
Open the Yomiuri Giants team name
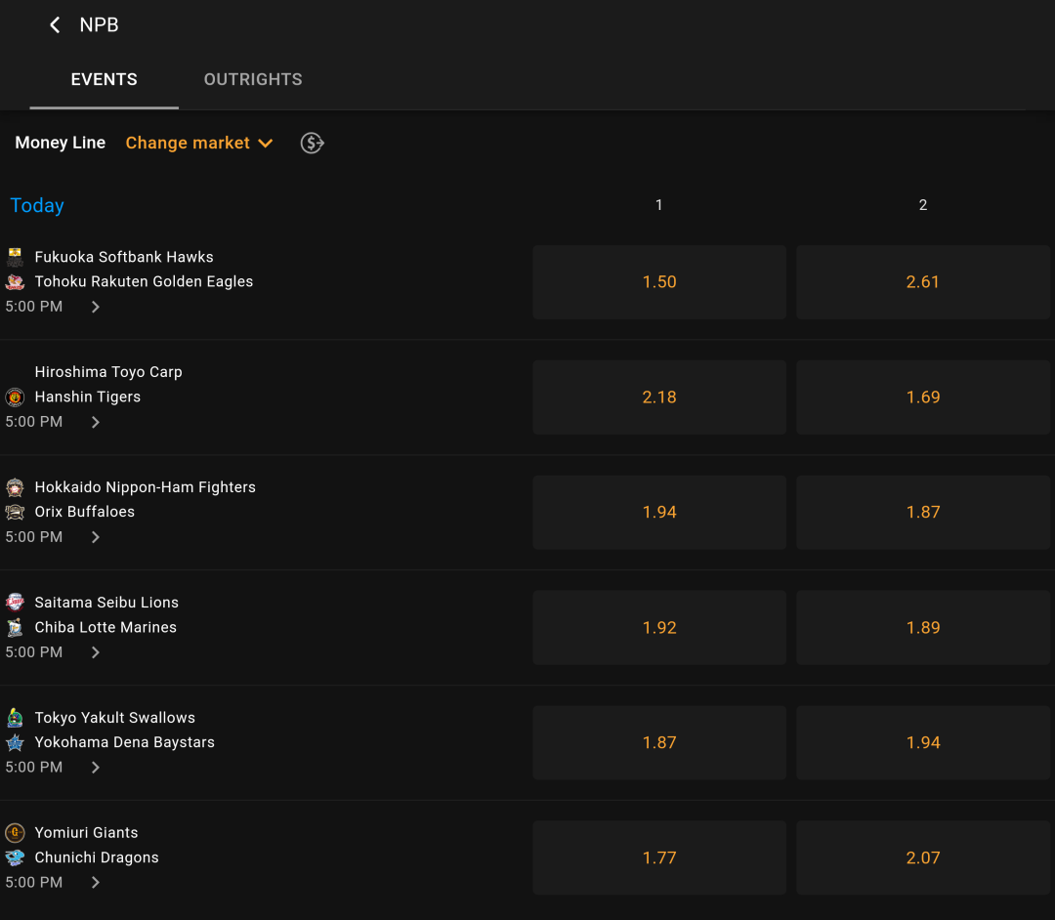[x=86, y=832]
